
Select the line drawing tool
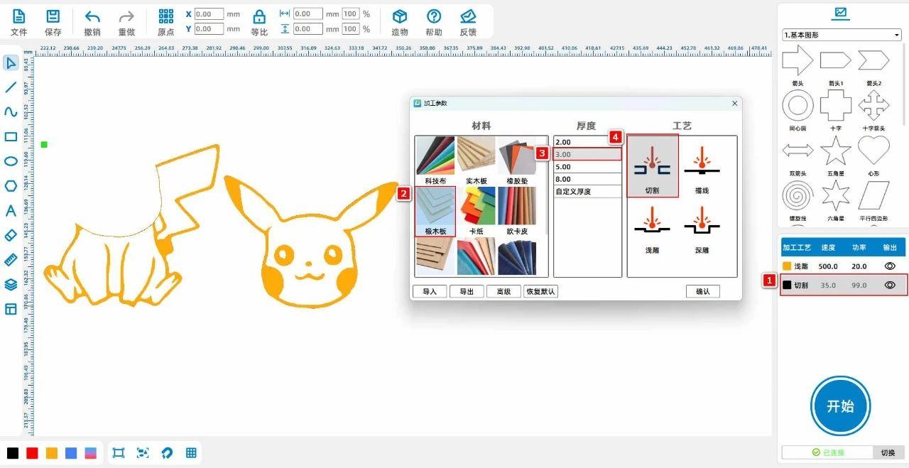click(x=11, y=87)
